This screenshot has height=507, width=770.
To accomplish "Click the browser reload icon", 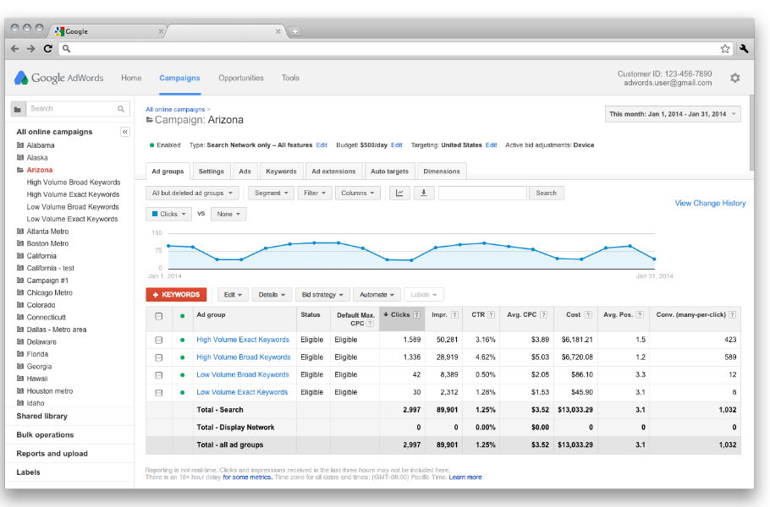I will (x=47, y=49).
